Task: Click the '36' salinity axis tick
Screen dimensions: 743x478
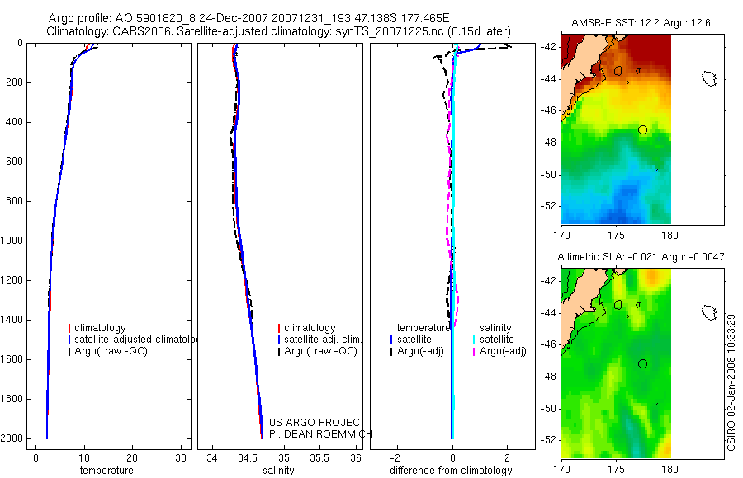Action: pyautogui.click(x=356, y=457)
